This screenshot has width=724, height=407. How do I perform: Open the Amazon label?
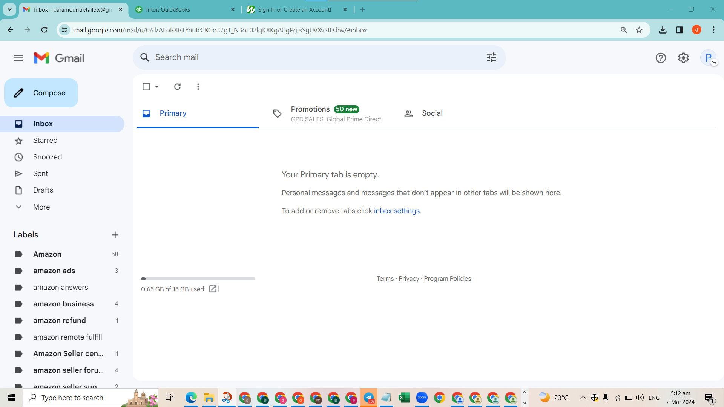click(x=62, y=254)
